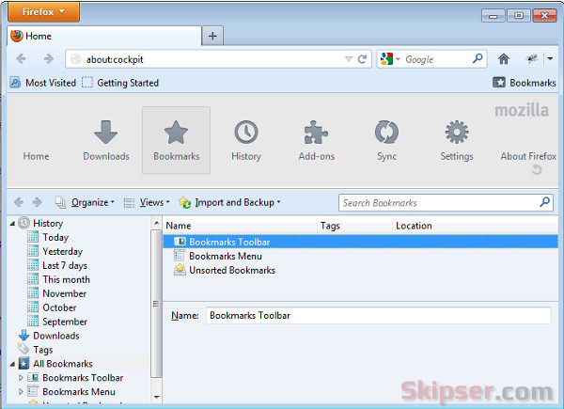Screen dimensions: 564x409
Task: Select History in the sidebar tree
Action: (48, 224)
